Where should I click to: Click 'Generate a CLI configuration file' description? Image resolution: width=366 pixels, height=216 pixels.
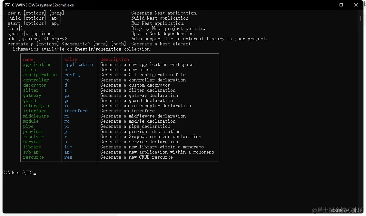pyautogui.click(x=143, y=75)
